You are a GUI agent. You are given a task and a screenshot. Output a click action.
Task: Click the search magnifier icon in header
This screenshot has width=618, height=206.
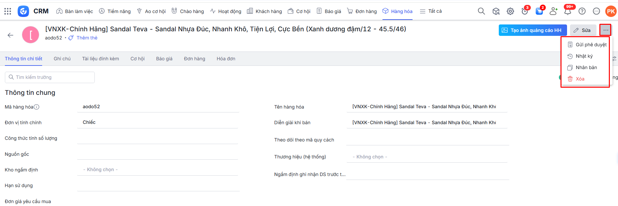tap(481, 11)
